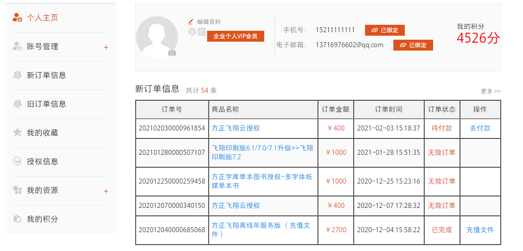Viewport: 523px width, 251px height.
Task: Click the 我的积分 sidebar icon
Action: pyautogui.click(x=17, y=219)
